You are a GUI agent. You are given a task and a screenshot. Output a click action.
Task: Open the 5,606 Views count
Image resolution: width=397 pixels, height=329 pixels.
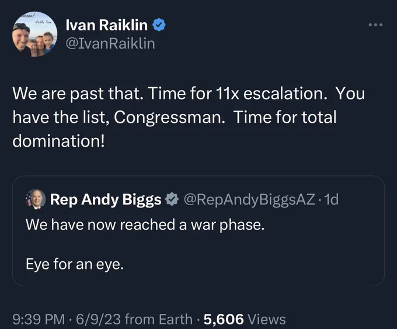tap(245, 319)
